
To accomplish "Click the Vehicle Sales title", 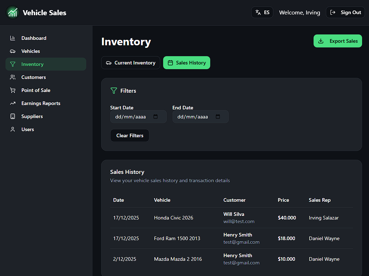I will point(45,13).
